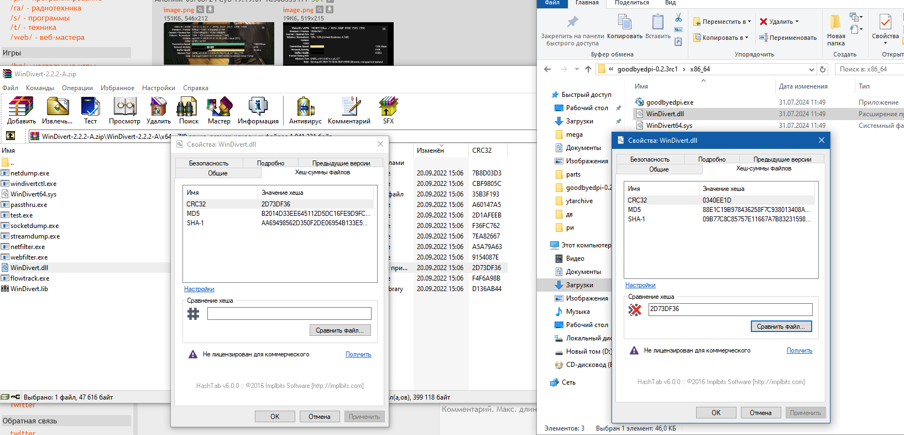
Task: Open the Просмотр viewer in WinRAR
Action: [x=124, y=110]
